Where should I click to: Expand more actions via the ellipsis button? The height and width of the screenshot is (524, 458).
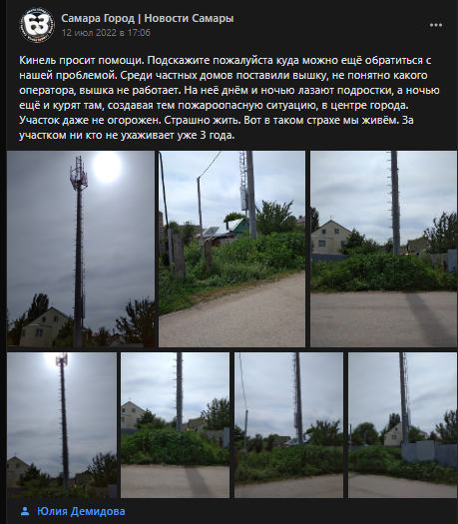point(436,25)
